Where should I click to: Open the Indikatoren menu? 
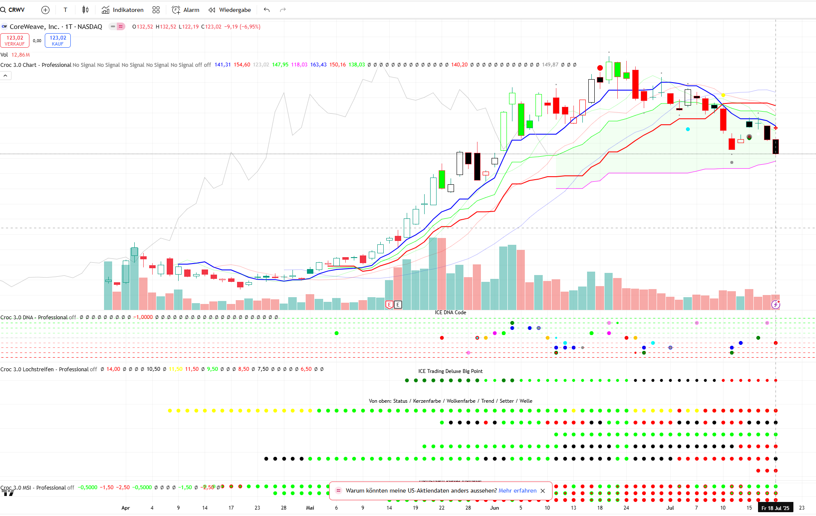tap(123, 10)
